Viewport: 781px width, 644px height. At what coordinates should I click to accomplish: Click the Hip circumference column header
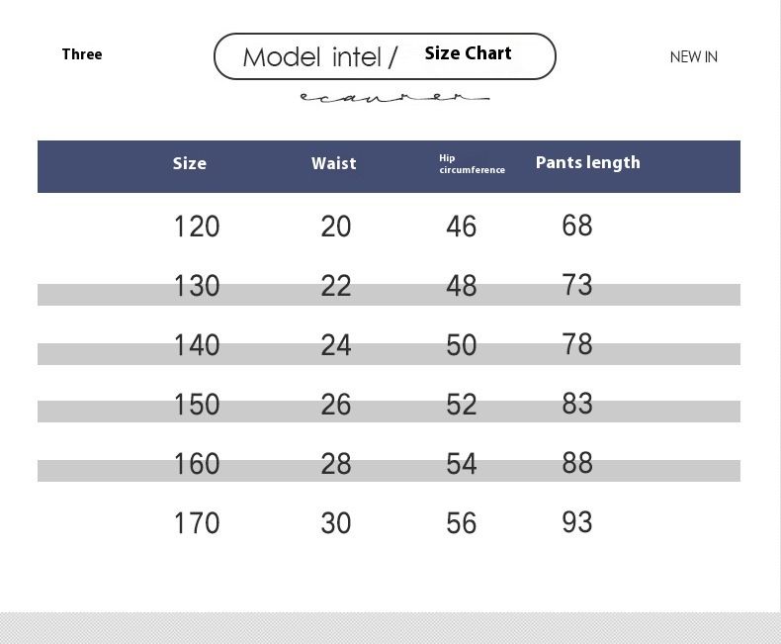[x=471, y=164]
